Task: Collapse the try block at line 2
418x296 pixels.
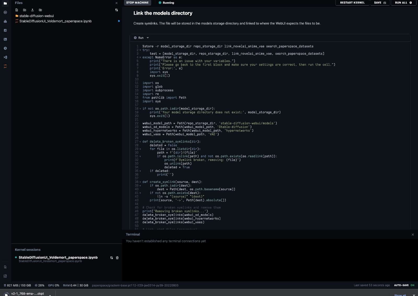Action: [x=140, y=50]
